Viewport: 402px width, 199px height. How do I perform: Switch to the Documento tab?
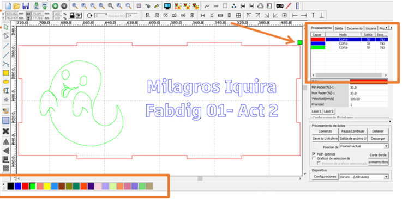(x=355, y=28)
